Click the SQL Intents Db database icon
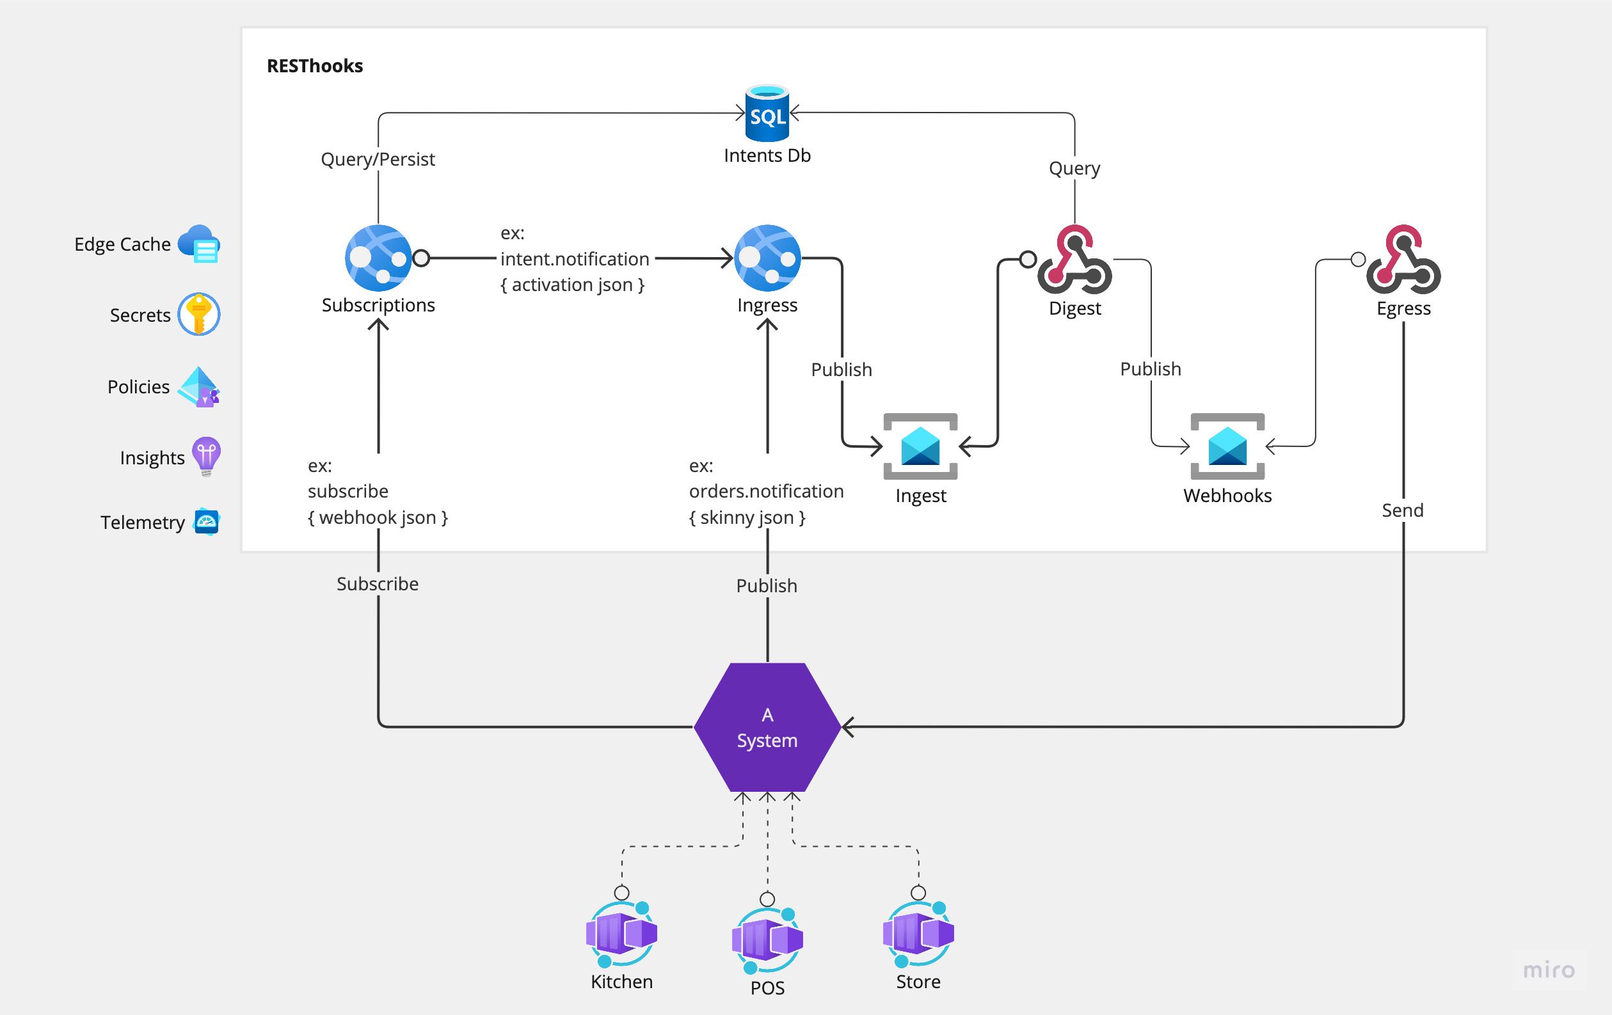Viewport: 1612px width, 1015px height. pos(767,114)
